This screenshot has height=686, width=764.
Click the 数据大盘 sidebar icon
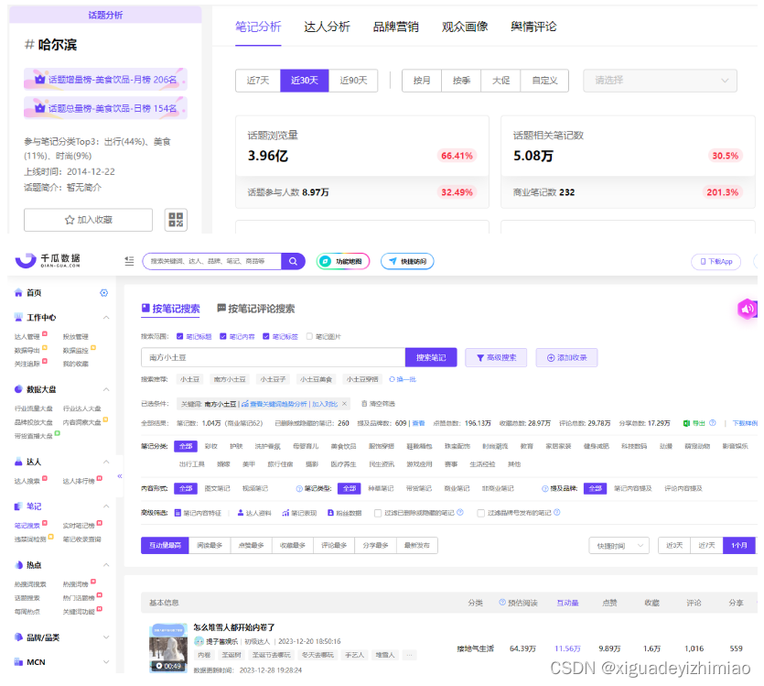(x=18, y=389)
